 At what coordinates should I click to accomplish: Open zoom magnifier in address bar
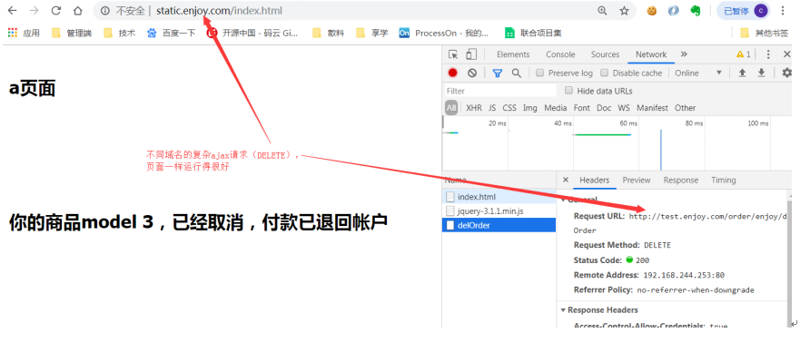tap(602, 11)
